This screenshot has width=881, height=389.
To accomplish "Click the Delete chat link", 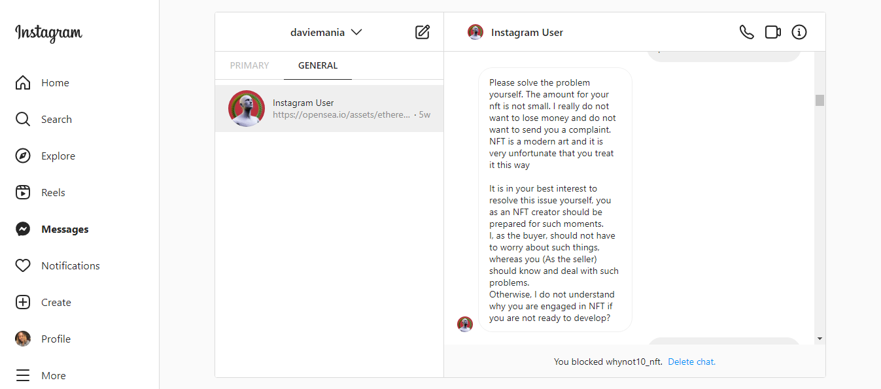I will (x=692, y=362).
